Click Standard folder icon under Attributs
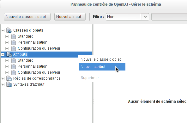This screenshot has width=187, height=123. (14, 60)
